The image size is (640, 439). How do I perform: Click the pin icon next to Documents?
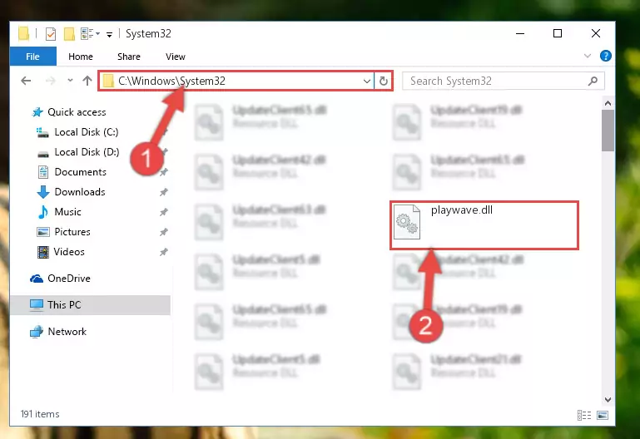pos(164,172)
